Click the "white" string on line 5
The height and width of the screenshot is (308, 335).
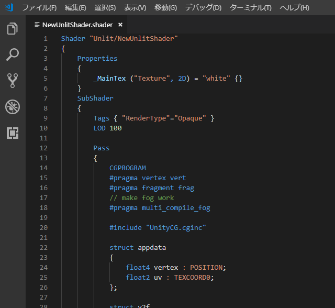tap(216, 79)
